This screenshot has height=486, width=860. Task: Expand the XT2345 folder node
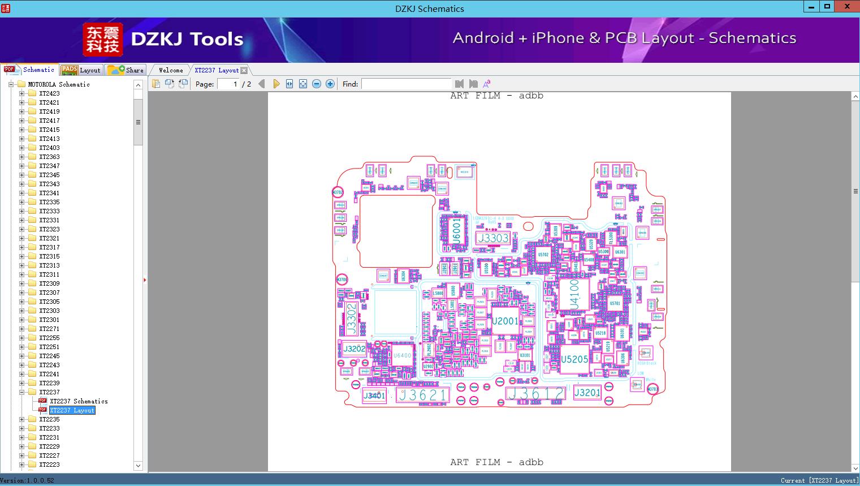(x=21, y=175)
